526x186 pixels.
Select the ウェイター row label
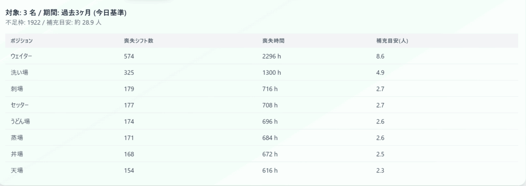point(21,56)
